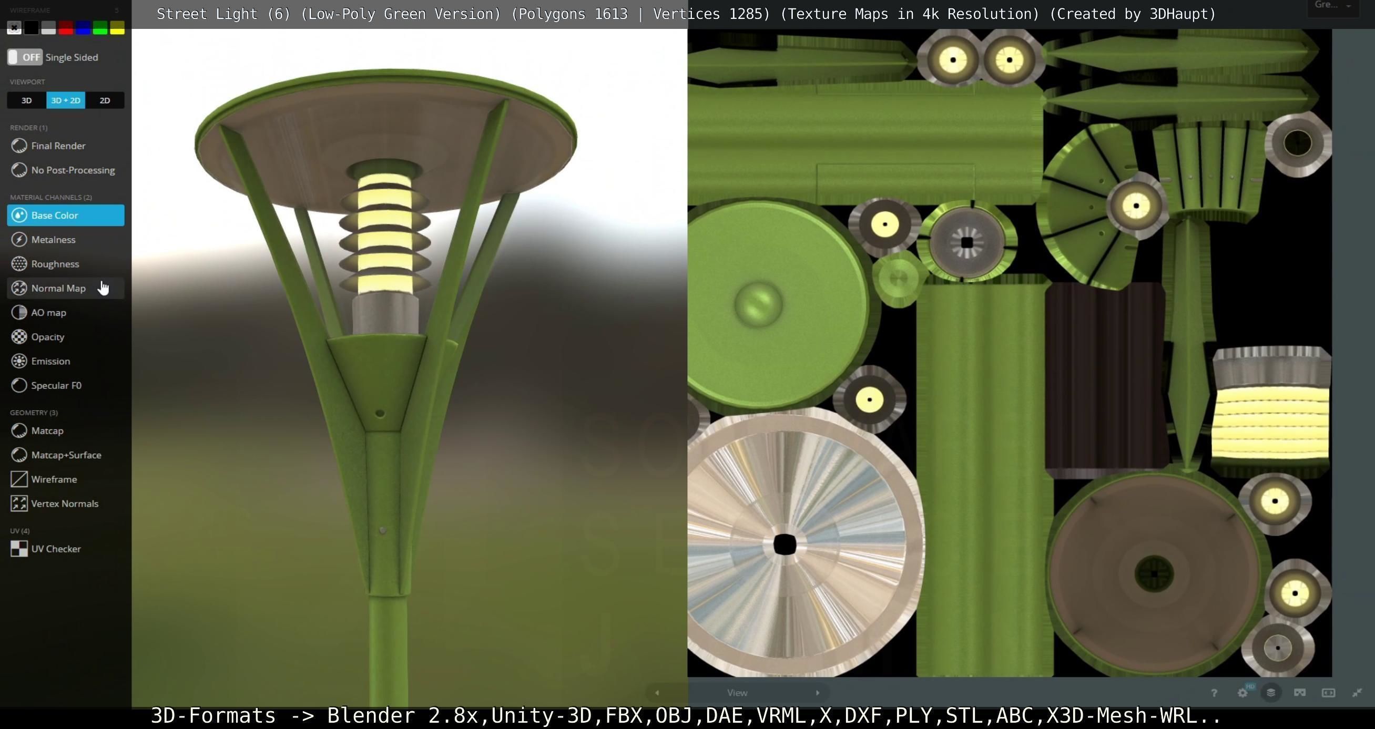1375x729 pixels.
Task: Select the Opacity label
Action: [47, 337]
